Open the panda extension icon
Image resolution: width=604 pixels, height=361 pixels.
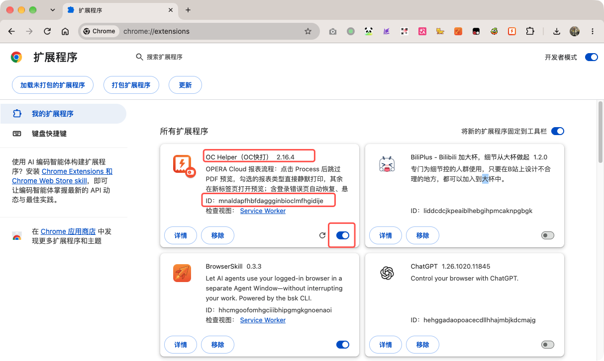(369, 31)
